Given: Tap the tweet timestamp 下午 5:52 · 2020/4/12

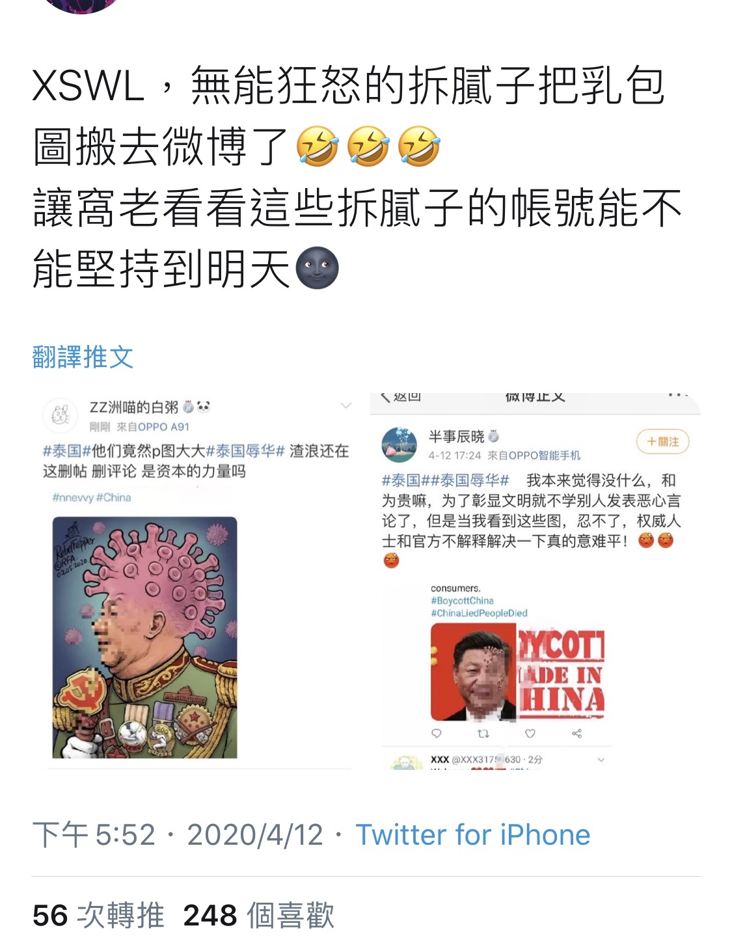Looking at the screenshot, I should 178,835.
